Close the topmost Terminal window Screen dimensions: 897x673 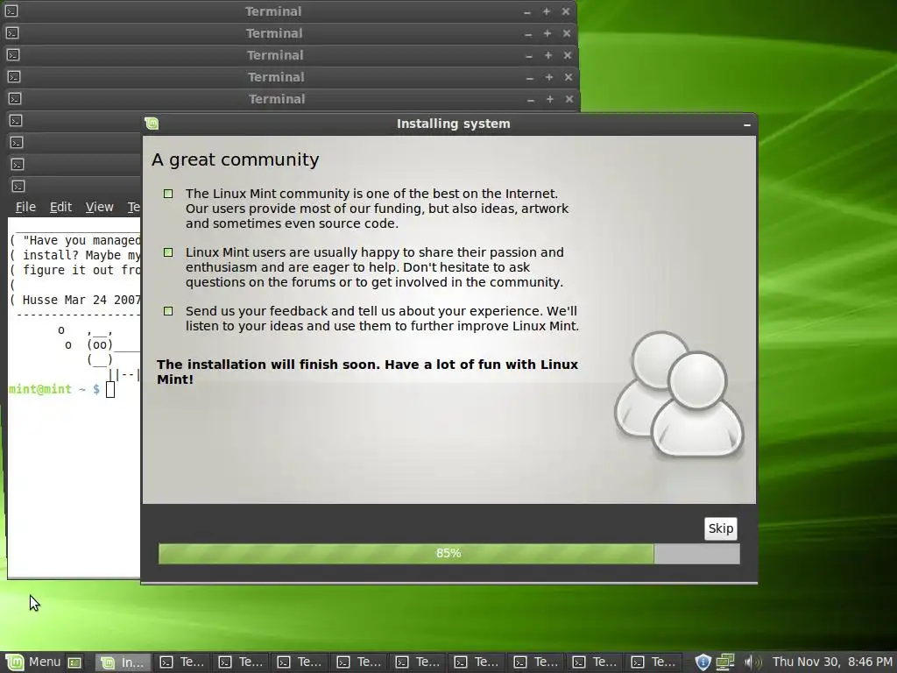pos(566,11)
